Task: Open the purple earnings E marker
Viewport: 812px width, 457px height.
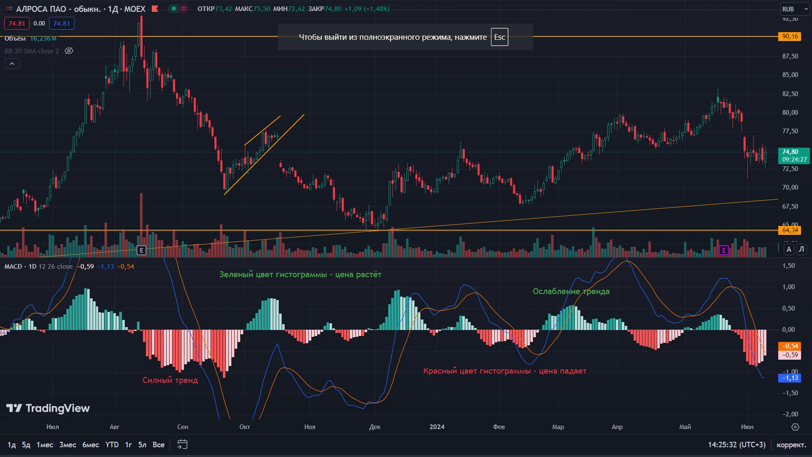Action: click(724, 251)
